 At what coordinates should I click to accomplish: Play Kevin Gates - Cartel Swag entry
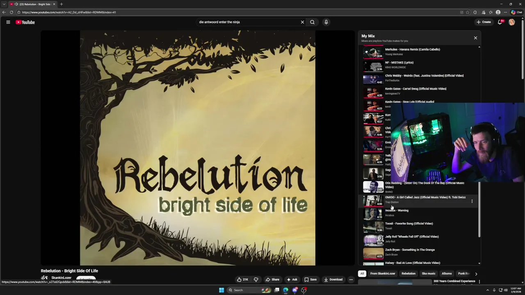418,91
